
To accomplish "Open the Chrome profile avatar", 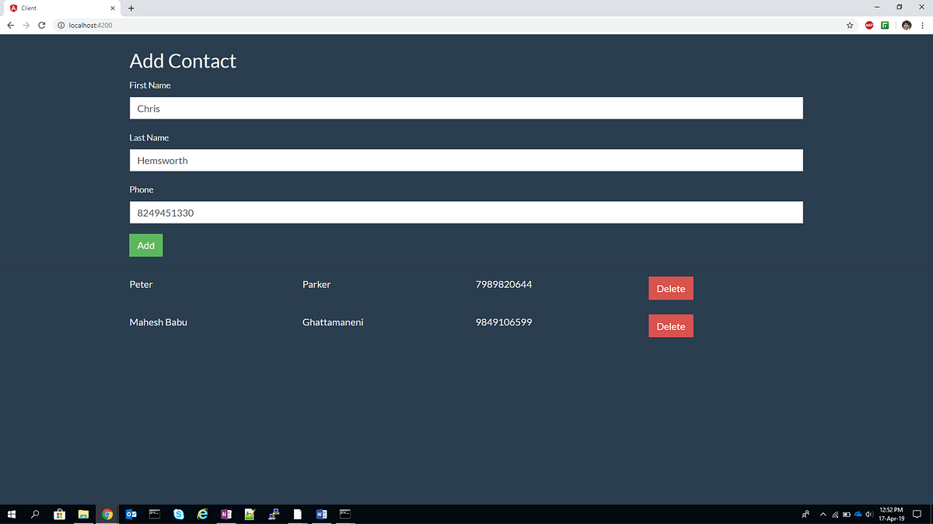I will tap(906, 25).
